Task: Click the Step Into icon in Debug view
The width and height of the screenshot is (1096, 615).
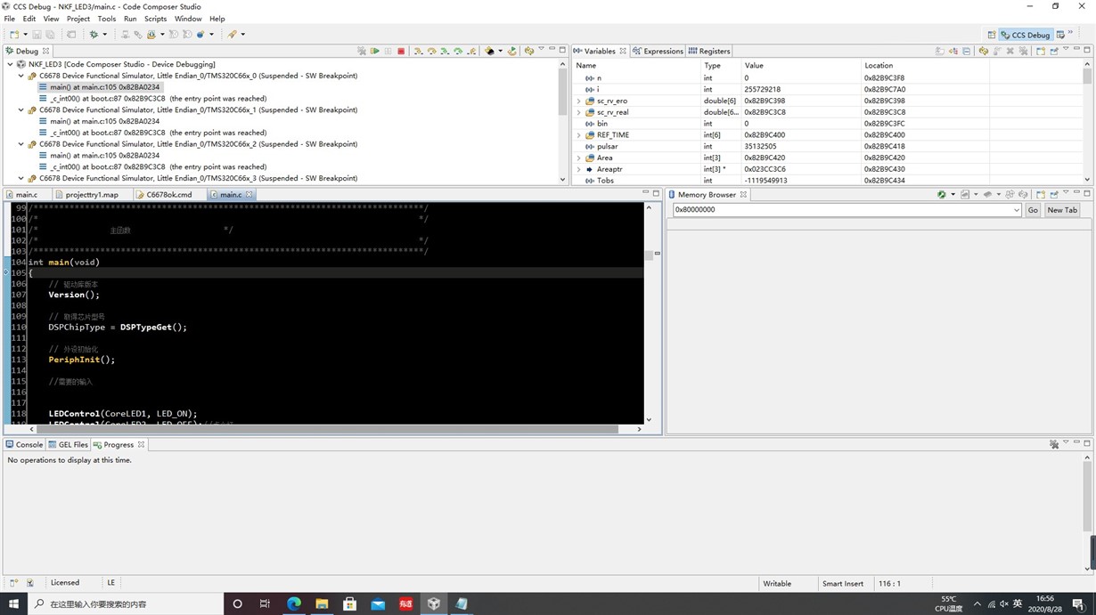Action: pos(419,51)
